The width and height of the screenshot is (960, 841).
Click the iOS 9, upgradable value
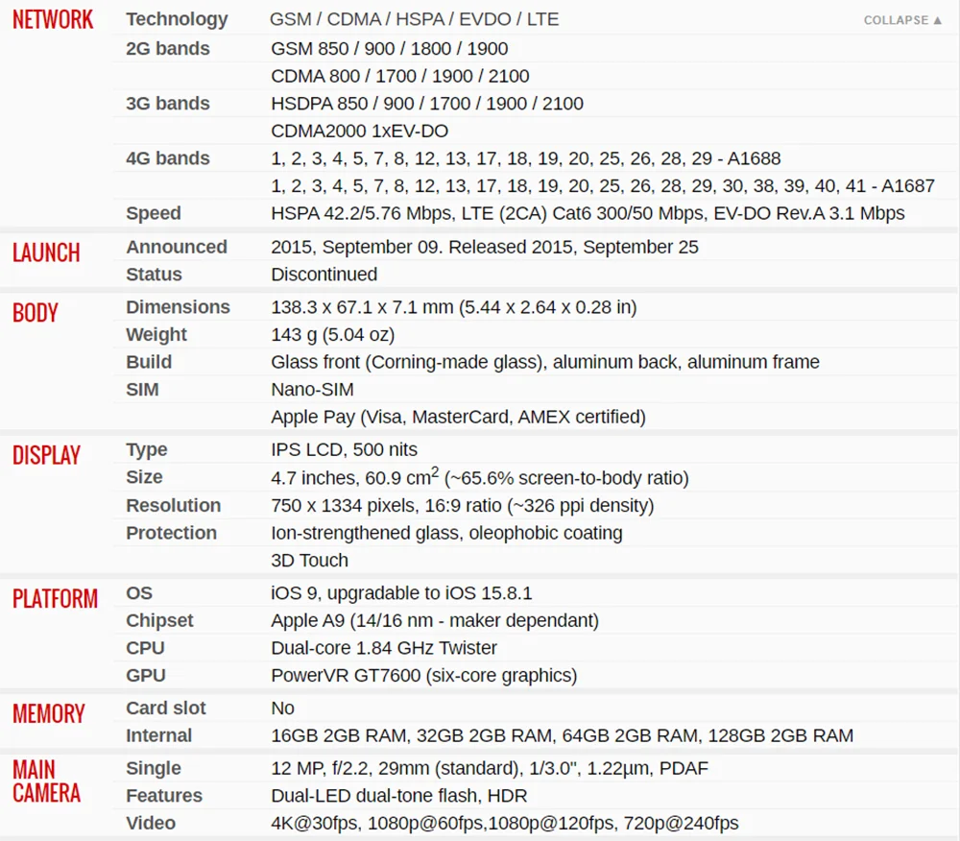click(x=401, y=593)
